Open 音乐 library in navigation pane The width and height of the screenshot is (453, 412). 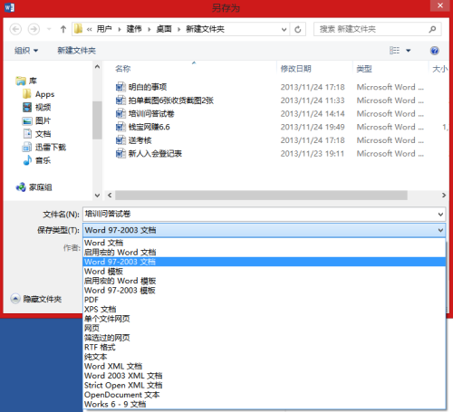tap(37, 160)
